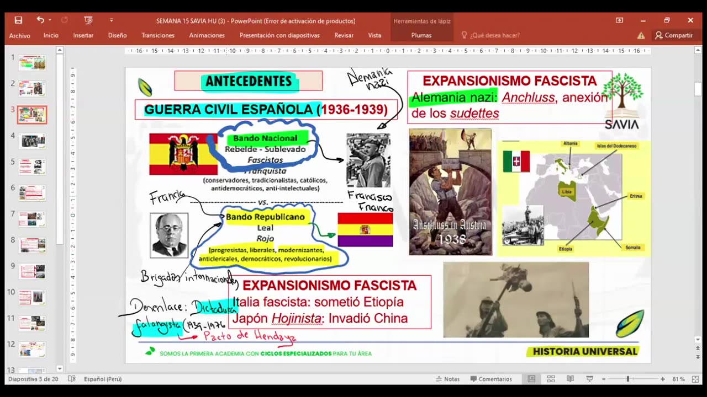This screenshot has width=707, height=397.
Task: Click Español (Perú) language indicator
Action: tap(103, 379)
